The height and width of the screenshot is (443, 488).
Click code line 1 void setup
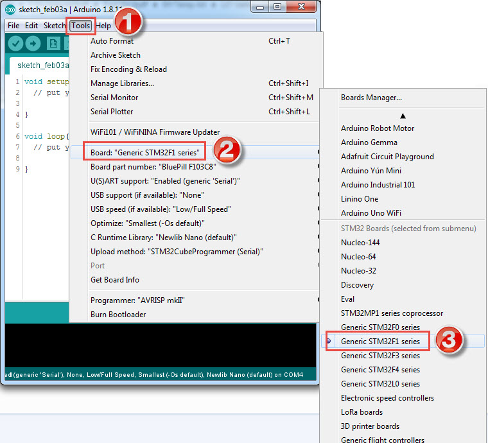click(x=46, y=82)
